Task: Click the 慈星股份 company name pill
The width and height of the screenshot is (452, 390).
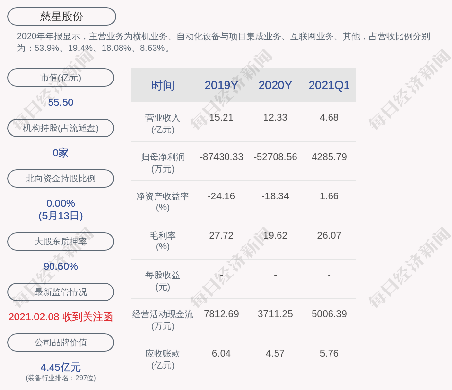Action: click(x=62, y=16)
